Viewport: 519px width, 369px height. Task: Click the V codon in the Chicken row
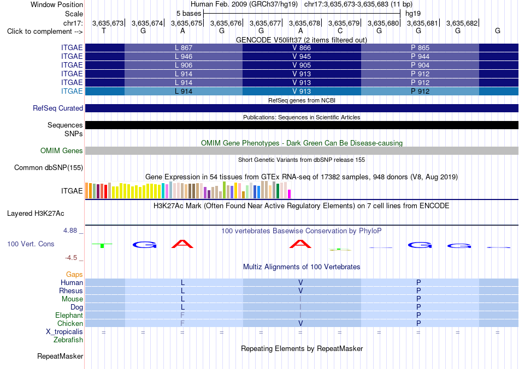[300, 323]
